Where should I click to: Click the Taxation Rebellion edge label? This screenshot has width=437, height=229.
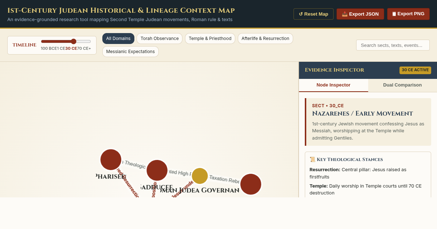click(225, 180)
